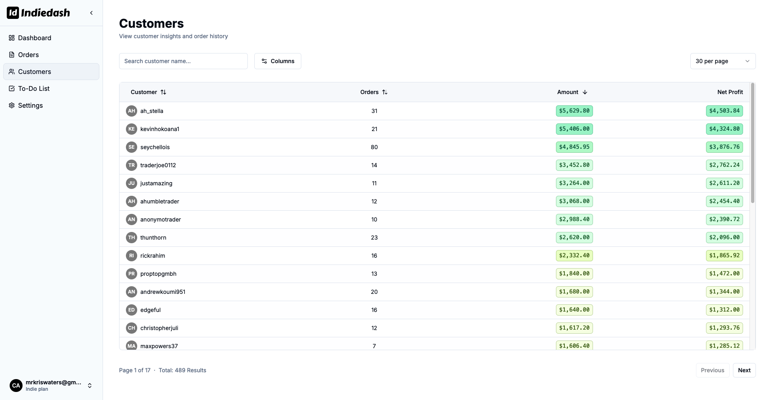Viewport: 772px width, 400px height.
Task: Click christopherjuli's CH avatar
Action: coord(132,328)
